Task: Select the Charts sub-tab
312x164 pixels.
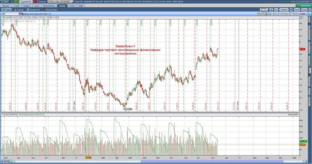Action: 7,9
